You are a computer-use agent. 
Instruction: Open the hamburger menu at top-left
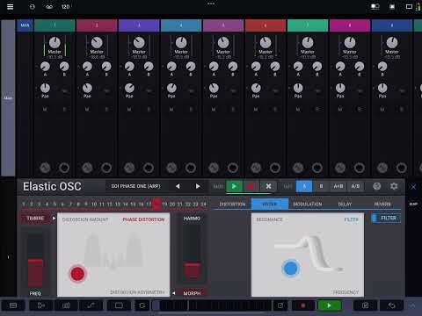point(10,6)
